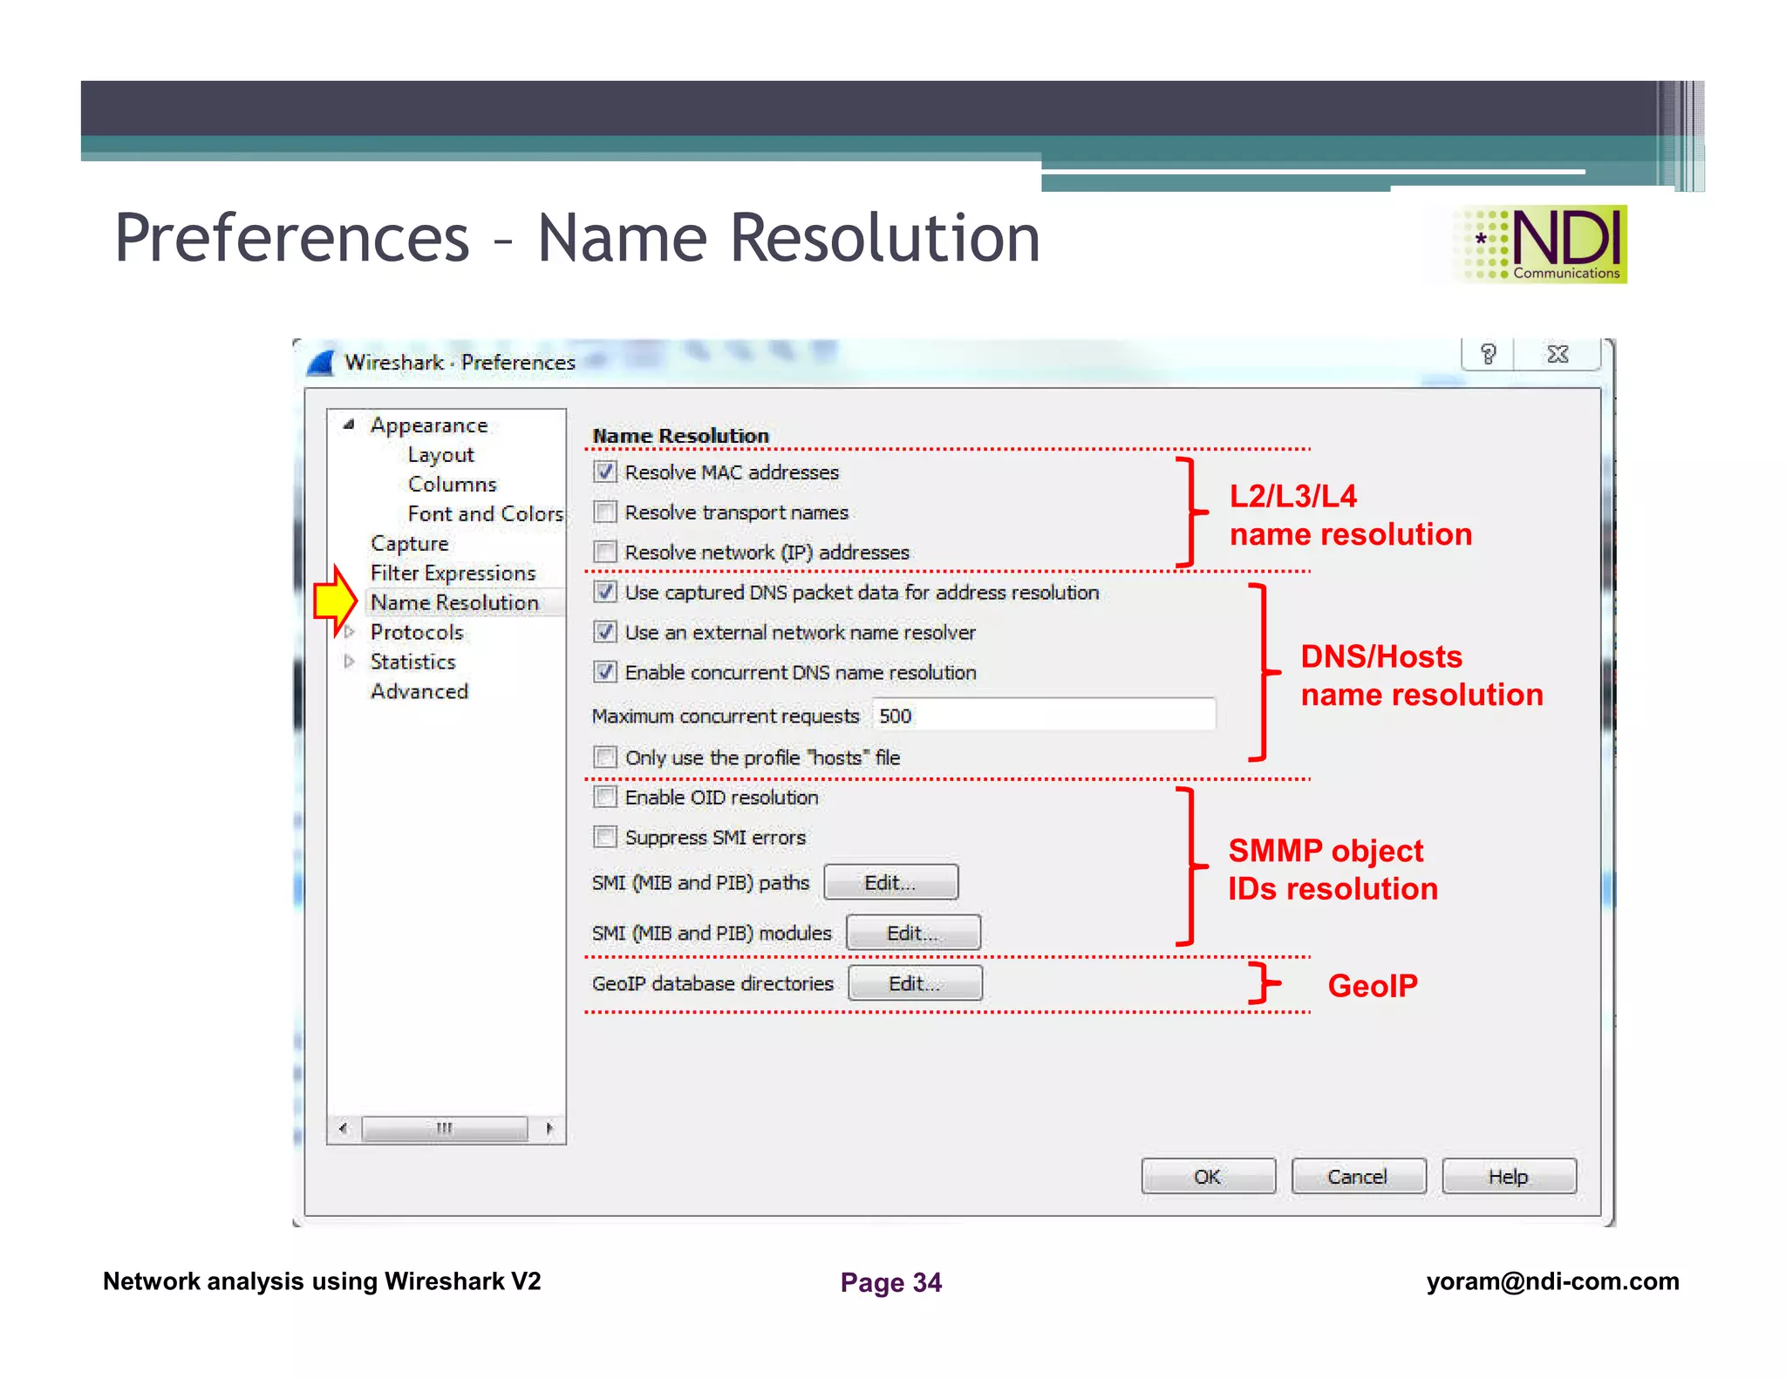The image size is (1786, 1379).
Task: Select Capture preferences
Action: point(409,544)
